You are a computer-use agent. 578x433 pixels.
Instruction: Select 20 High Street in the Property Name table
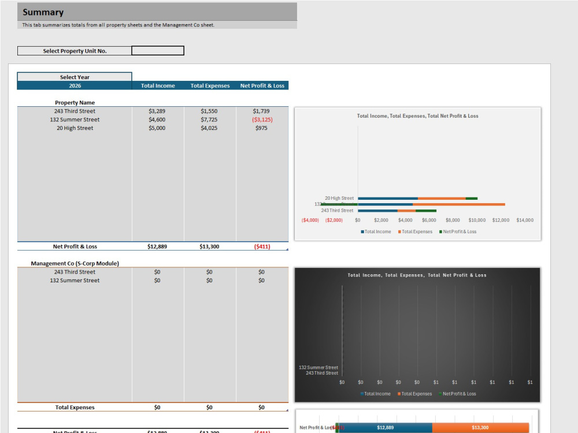(75, 128)
